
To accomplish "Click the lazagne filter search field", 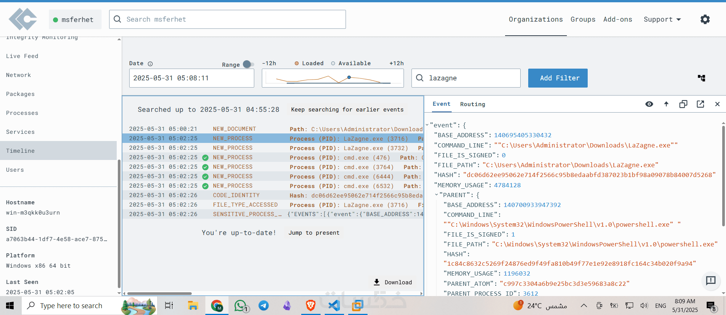I will point(466,78).
